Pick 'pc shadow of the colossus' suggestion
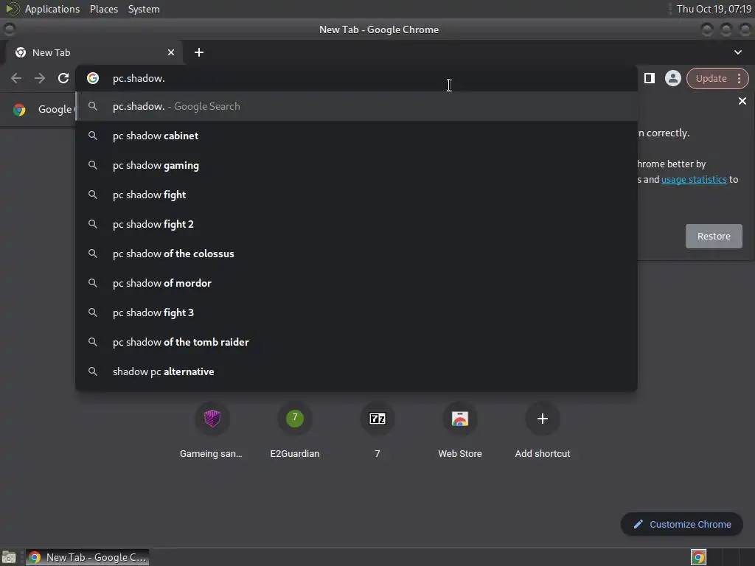 coord(356,254)
